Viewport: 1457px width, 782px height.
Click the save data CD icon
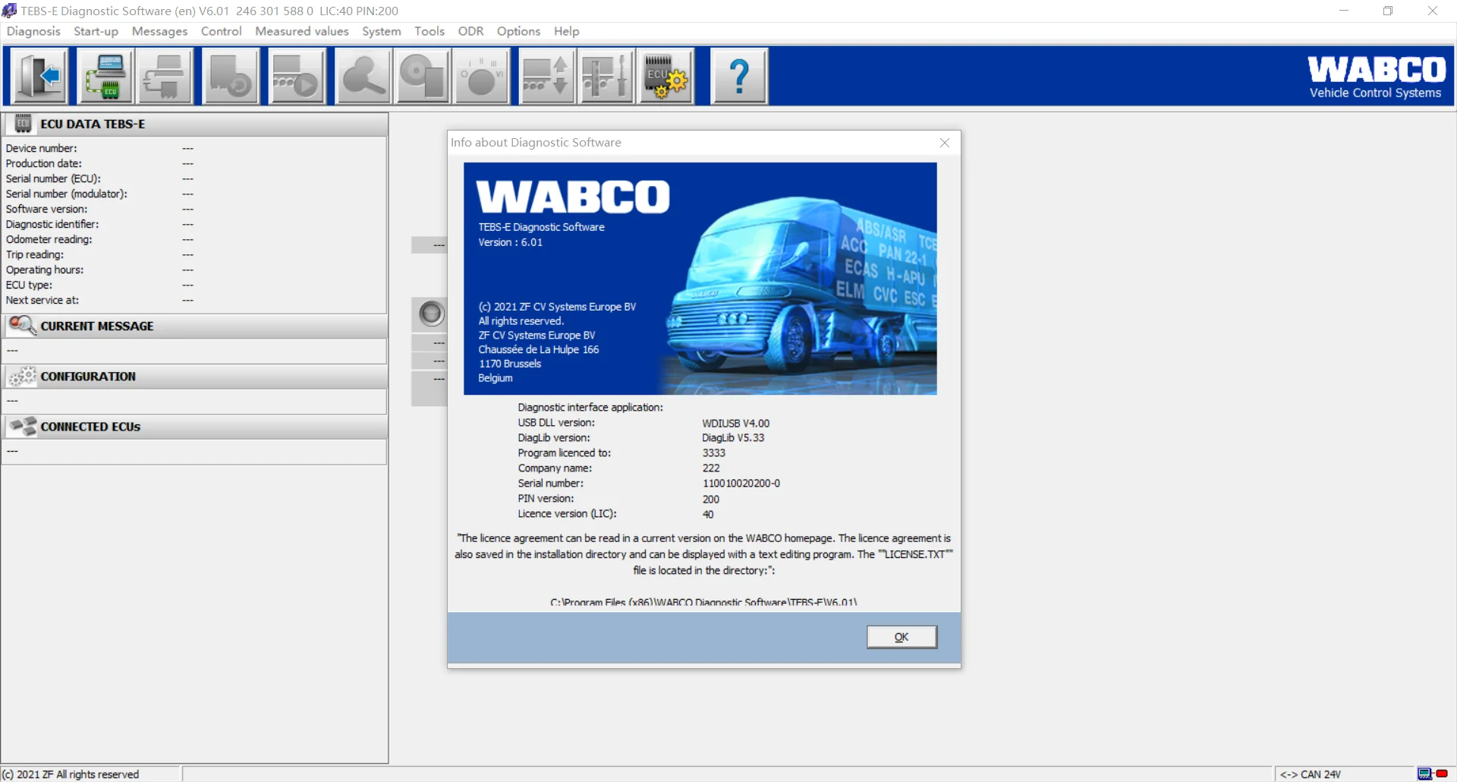pyautogui.click(x=423, y=76)
